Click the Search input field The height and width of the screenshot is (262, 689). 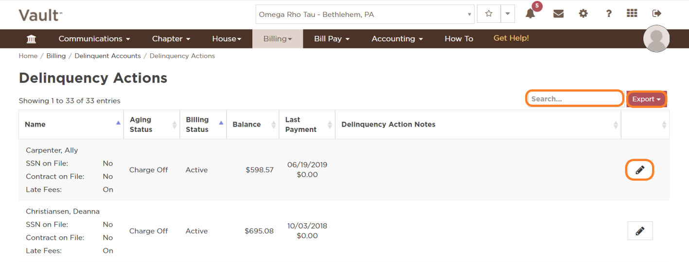pyautogui.click(x=574, y=99)
